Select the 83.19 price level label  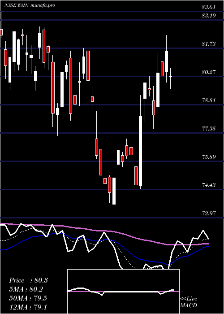209,15
